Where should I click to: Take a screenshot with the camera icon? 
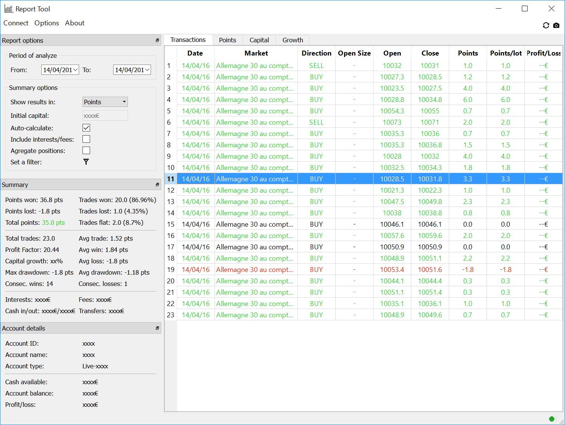tap(556, 25)
